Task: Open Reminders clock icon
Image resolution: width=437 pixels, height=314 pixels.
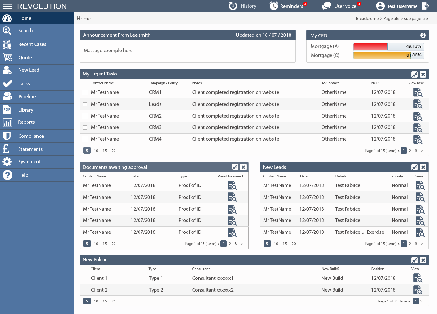Action: tap(274, 6)
